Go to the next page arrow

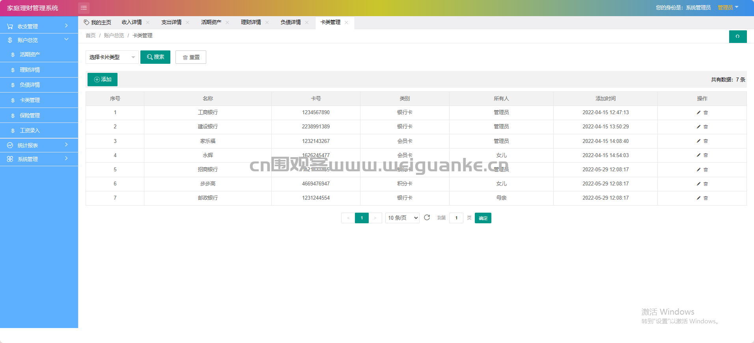(x=375, y=218)
